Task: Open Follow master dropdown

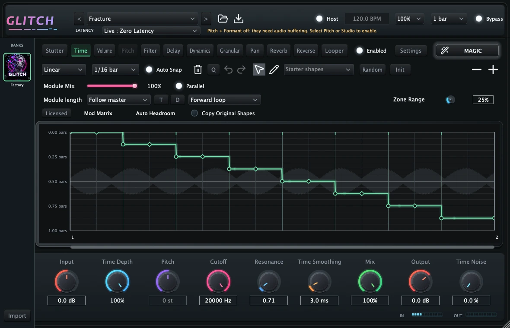Action: click(x=118, y=100)
